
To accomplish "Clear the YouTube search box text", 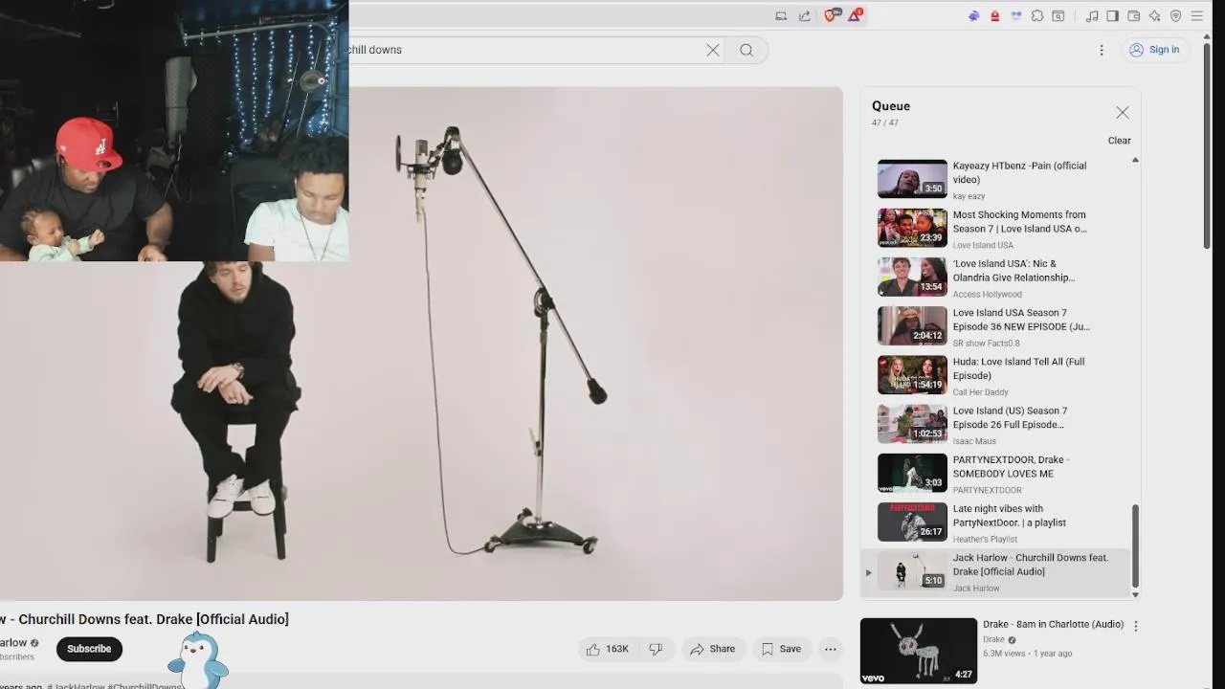I will [713, 50].
